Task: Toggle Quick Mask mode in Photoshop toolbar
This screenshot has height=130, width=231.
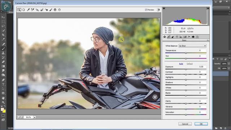Action: click(3, 116)
